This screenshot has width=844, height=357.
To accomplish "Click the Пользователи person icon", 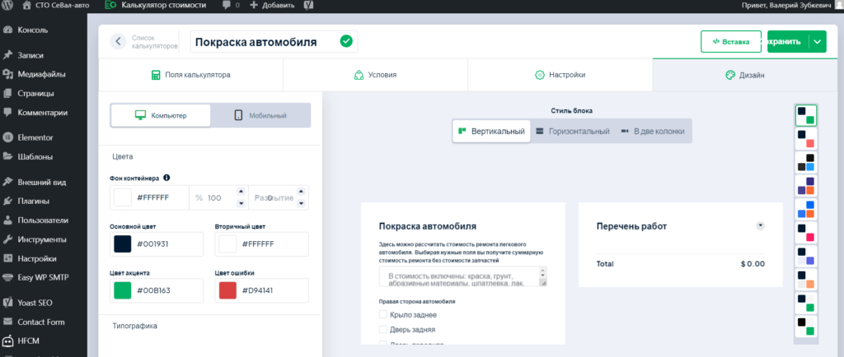I will (x=8, y=220).
